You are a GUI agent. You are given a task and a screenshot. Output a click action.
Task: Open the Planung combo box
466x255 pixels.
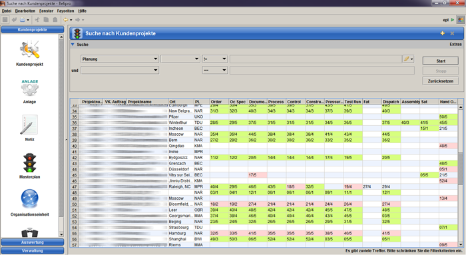point(120,59)
